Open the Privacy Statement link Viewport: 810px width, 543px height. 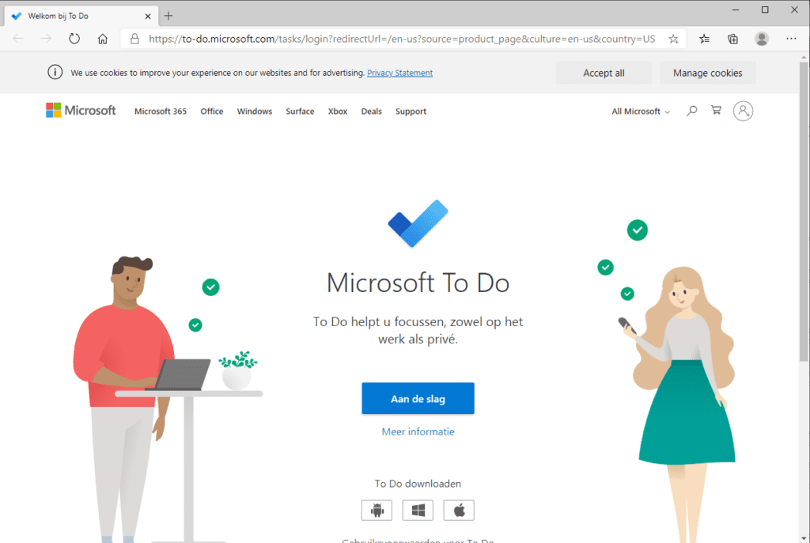(x=399, y=73)
